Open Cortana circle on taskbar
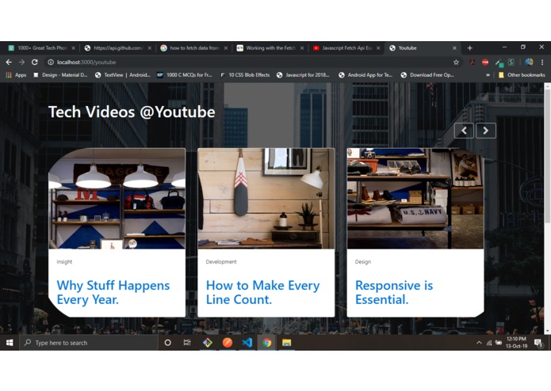 pyautogui.click(x=167, y=343)
